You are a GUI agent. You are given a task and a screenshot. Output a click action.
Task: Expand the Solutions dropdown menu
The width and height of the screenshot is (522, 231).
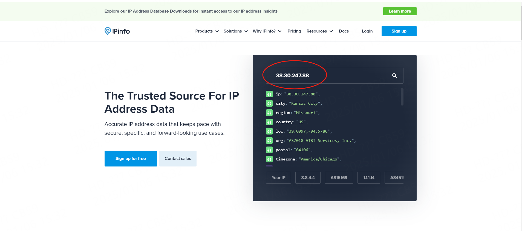[235, 31]
